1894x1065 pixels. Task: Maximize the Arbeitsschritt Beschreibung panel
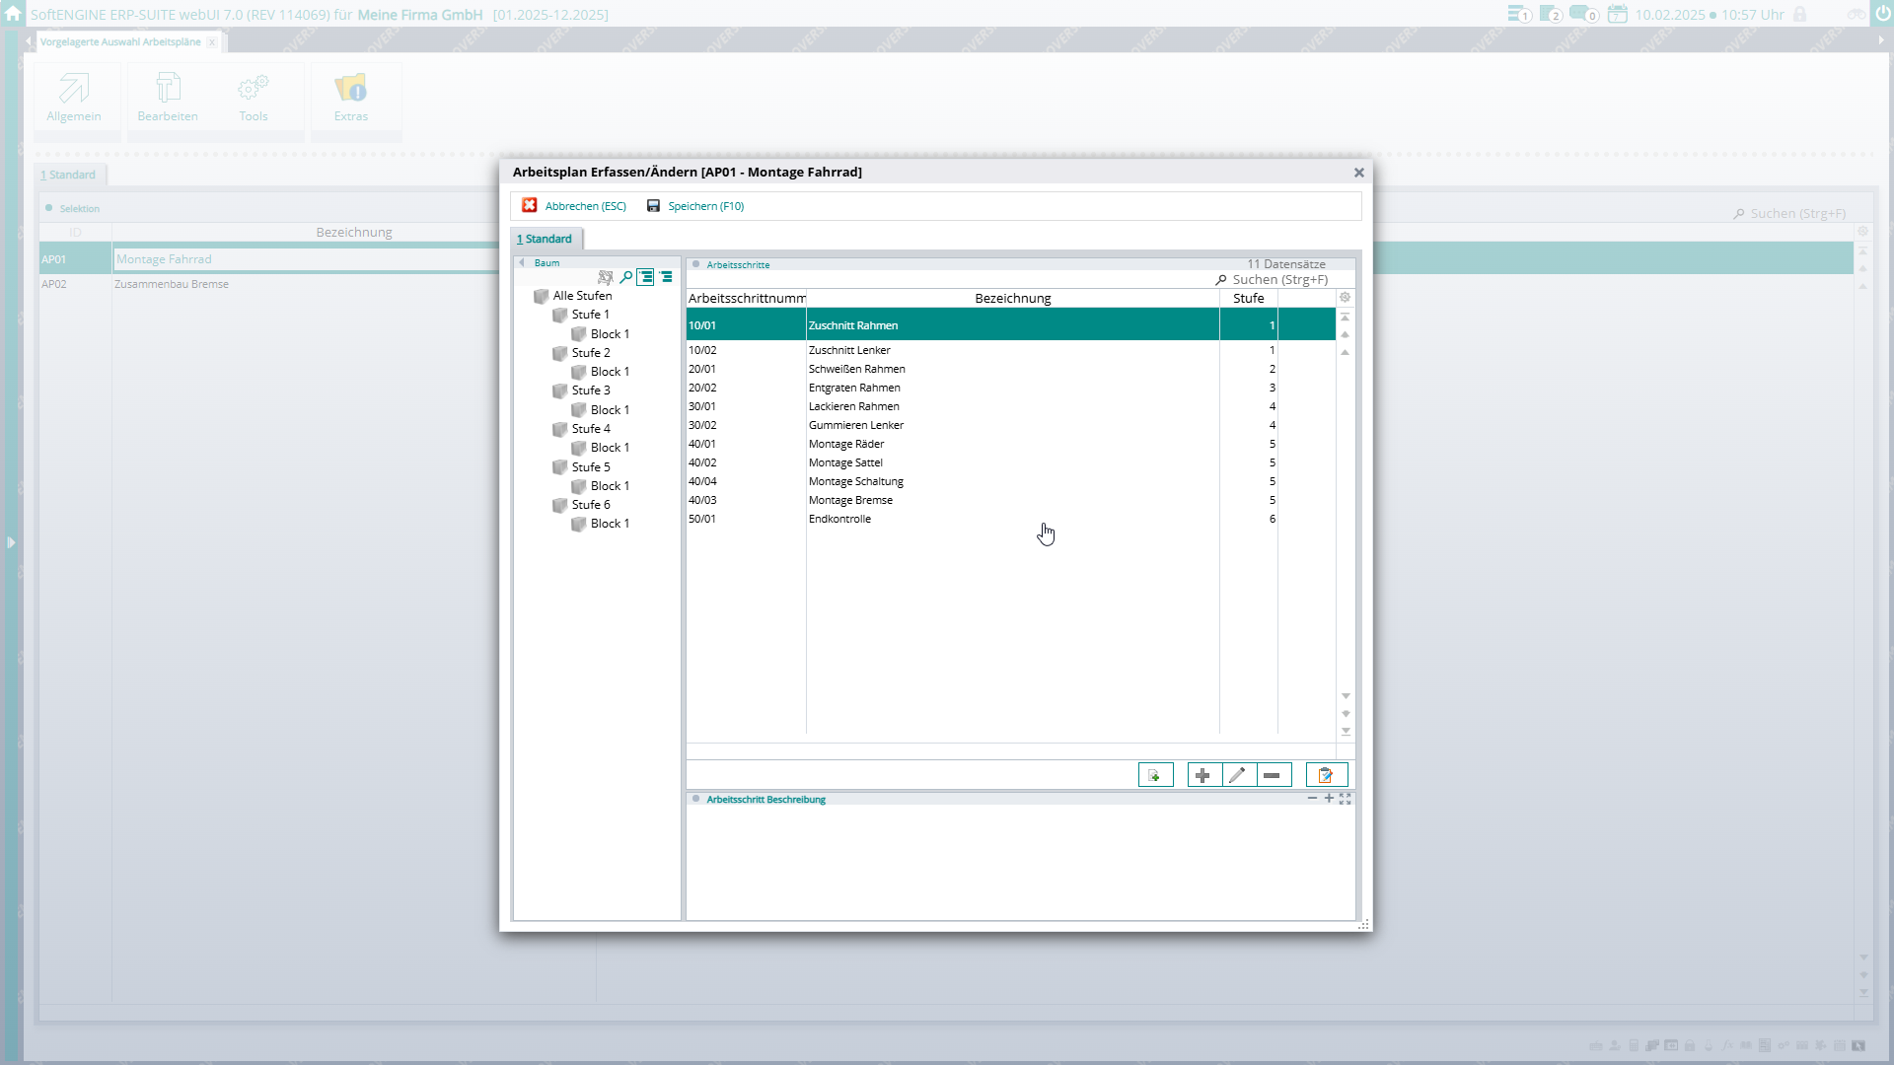coord(1346,799)
